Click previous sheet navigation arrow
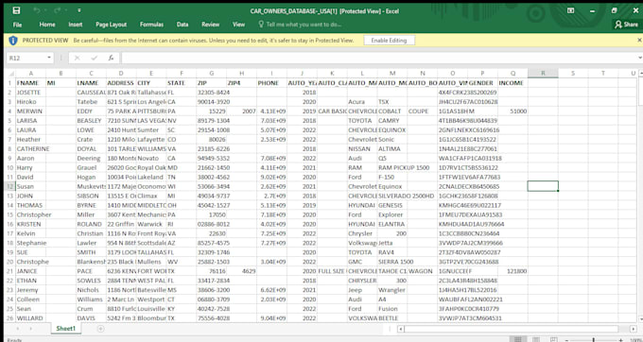Viewport: 643px width, 342px height. 18,329
